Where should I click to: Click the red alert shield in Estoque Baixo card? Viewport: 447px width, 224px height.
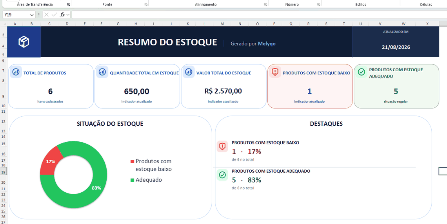point(275,72)
